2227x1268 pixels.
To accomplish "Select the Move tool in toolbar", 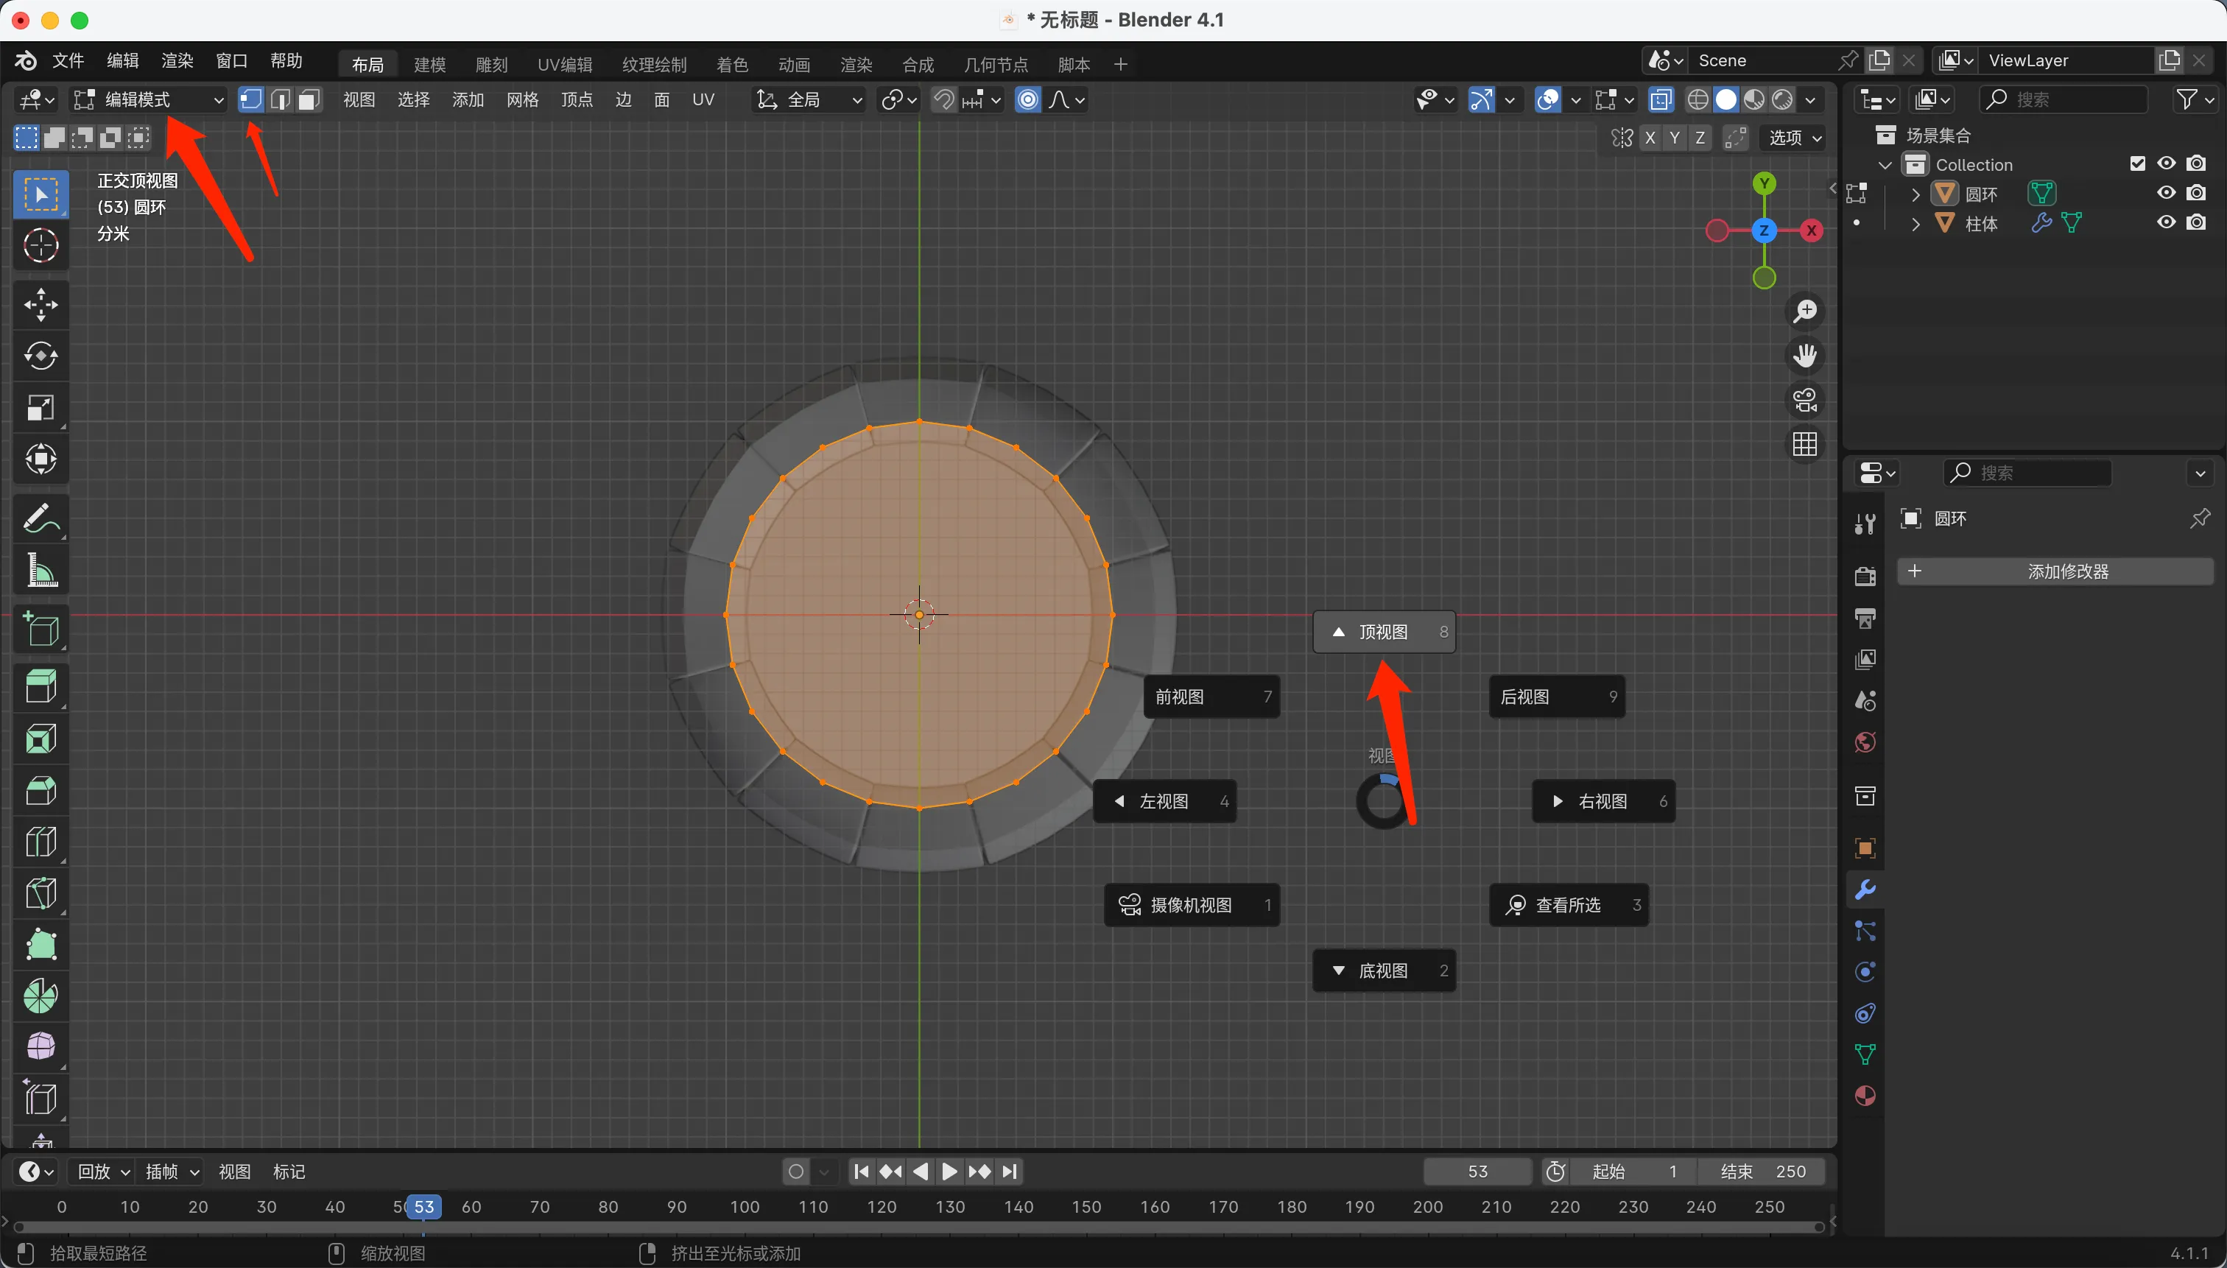I will pyautogui.click(x=40, y=306).
